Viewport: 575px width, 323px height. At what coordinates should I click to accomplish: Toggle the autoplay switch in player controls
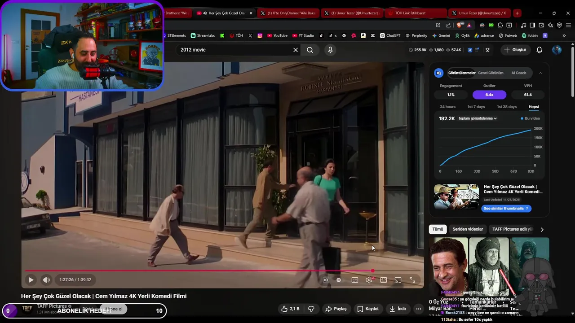click(x=339, y=280)
